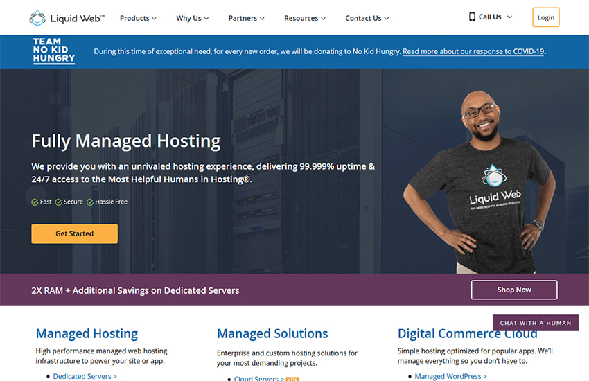The image size is (589, 381).
Task: Open the Dedicated Servers link
Action: 85,376
